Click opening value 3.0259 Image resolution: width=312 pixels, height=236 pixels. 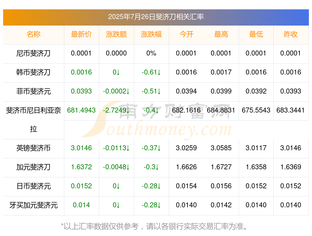coord(186,148)
